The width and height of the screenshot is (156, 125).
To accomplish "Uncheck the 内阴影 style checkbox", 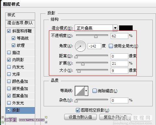I will tap(9, 60).
